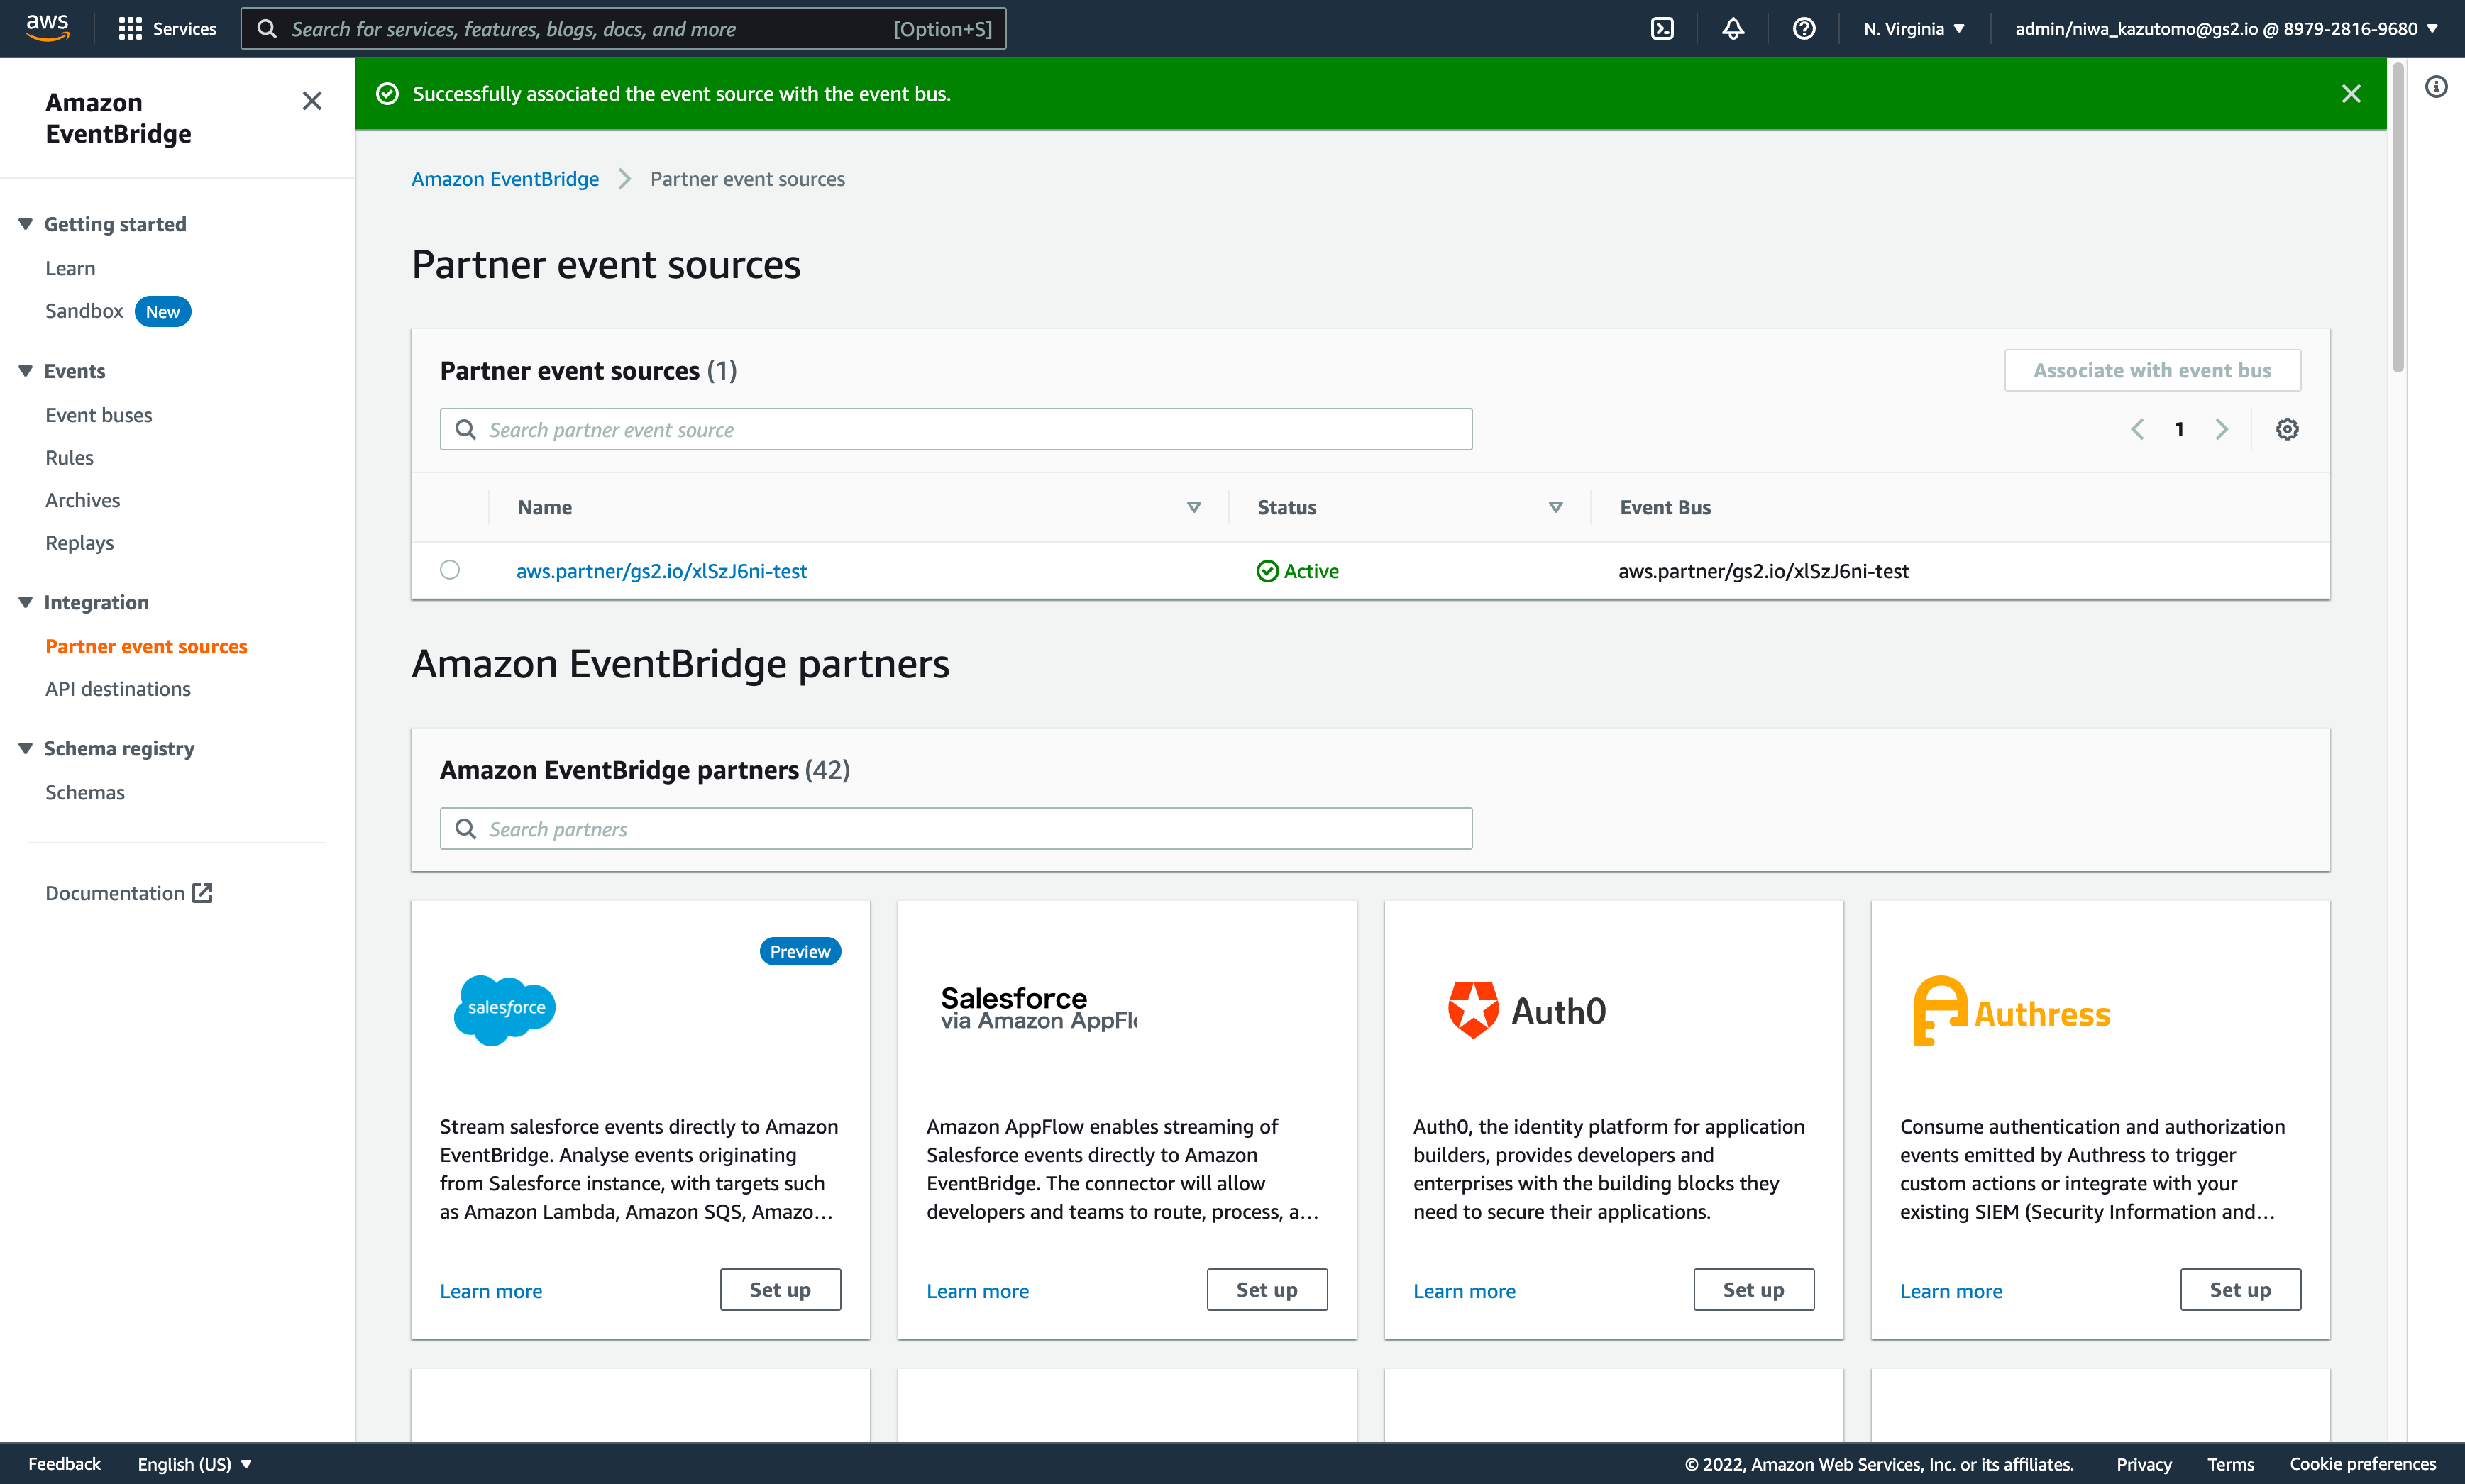The height and width of the screenshot is (1484, 2465).
Task: Set up the Authress partner
Action: point(2240,1290)
